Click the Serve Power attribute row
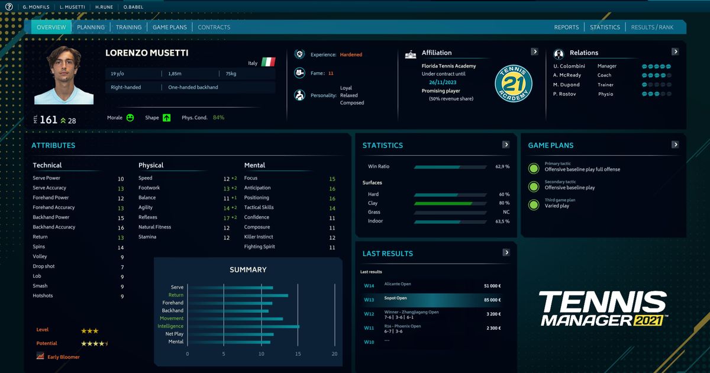The width and height of the screenshot is (710, 373). coord(79,178)
